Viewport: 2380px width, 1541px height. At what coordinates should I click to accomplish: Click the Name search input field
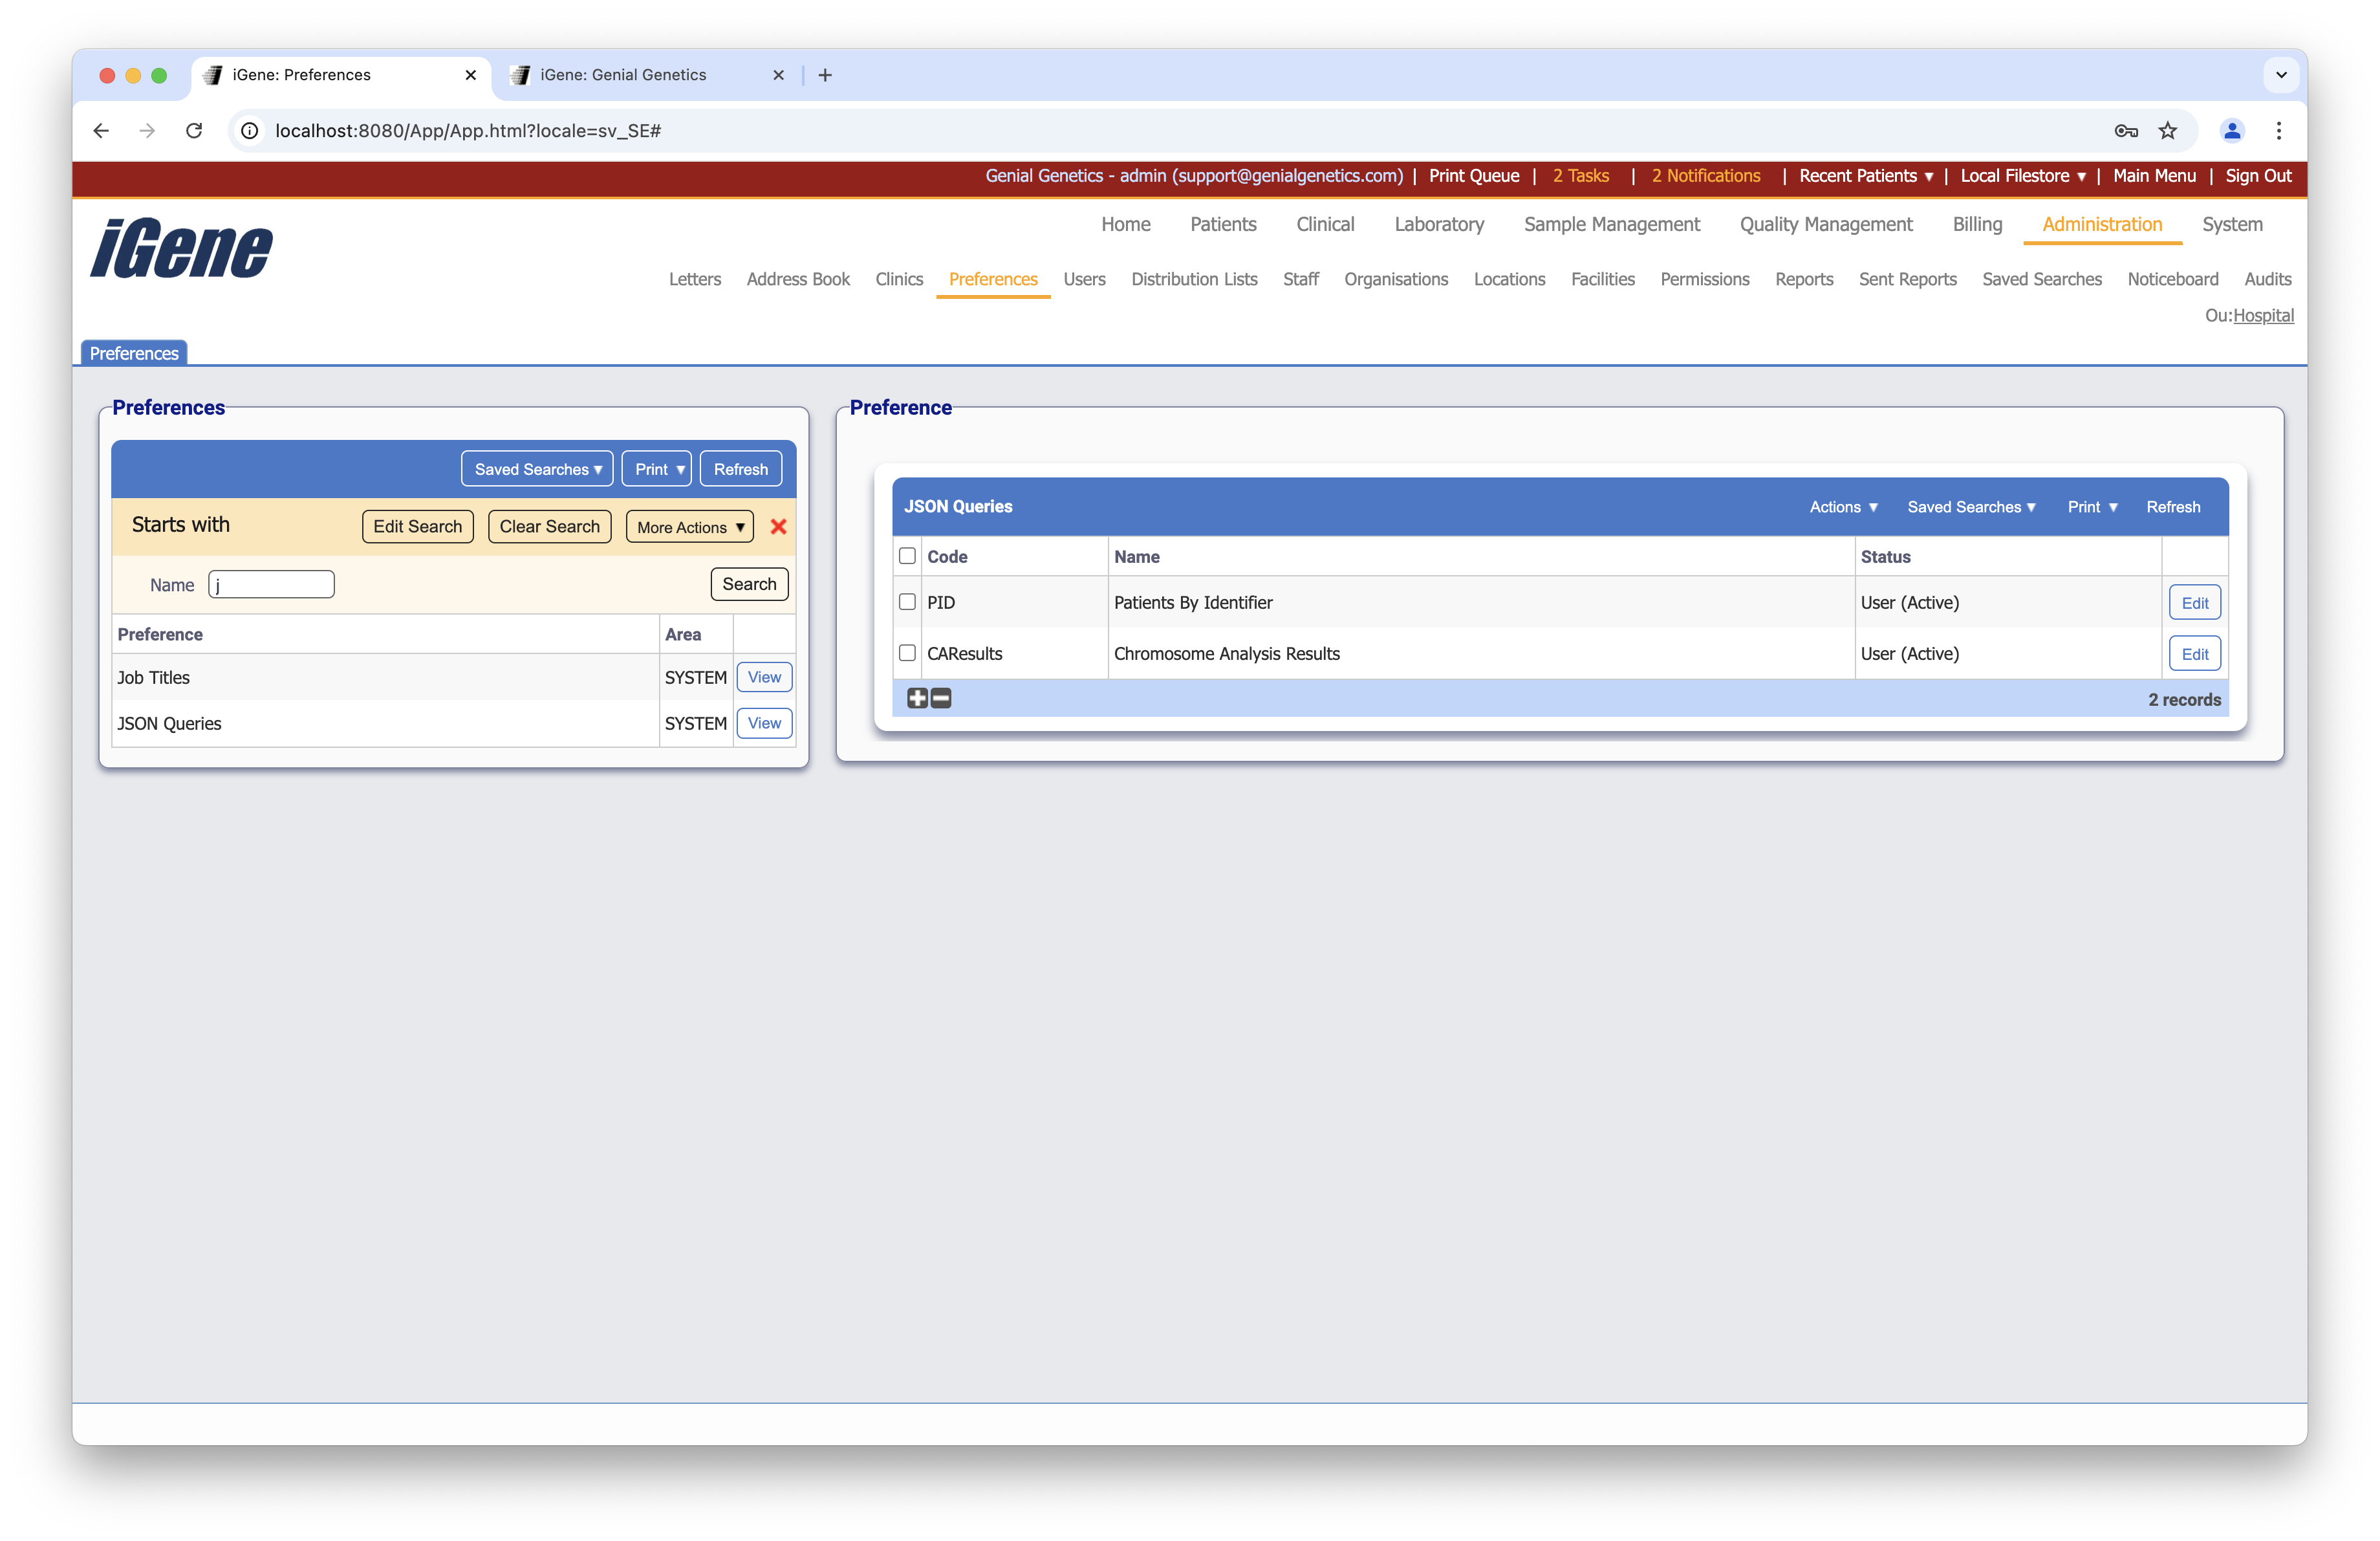click(x=270, y=584)
